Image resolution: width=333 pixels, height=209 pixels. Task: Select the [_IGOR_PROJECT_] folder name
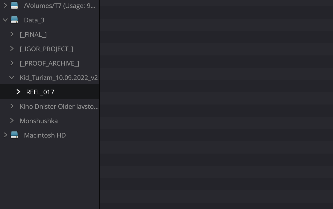tap(46, 49)
